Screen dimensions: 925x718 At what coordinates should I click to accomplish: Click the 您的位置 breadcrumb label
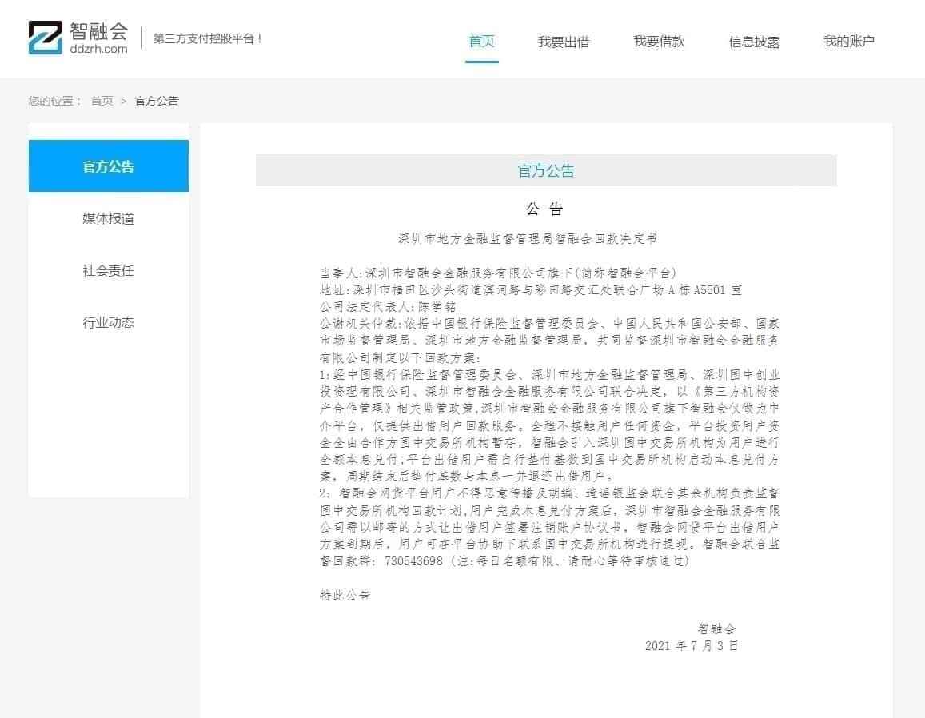coord(54,101)
